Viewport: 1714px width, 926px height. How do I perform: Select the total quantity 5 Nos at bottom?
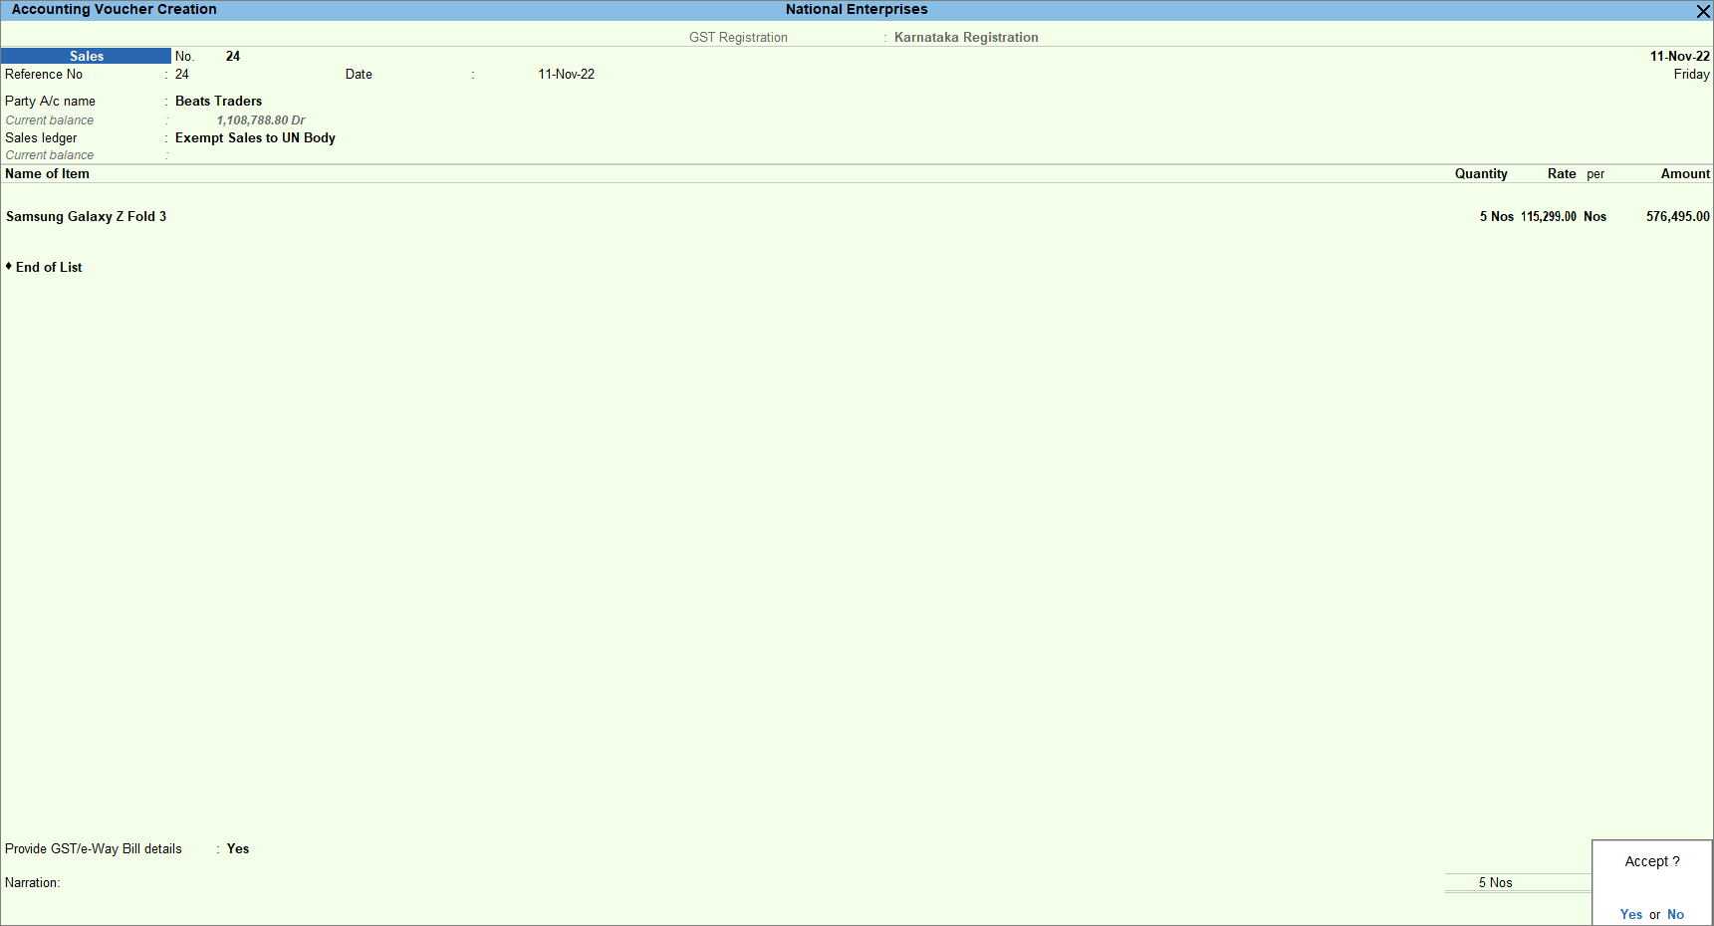click(1495, 882)
